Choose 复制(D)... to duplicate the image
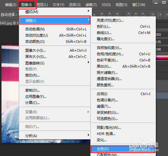Screen dimensions: 168x156 pos(55,90)
